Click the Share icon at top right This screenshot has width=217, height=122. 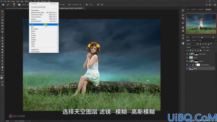[215, 5]
